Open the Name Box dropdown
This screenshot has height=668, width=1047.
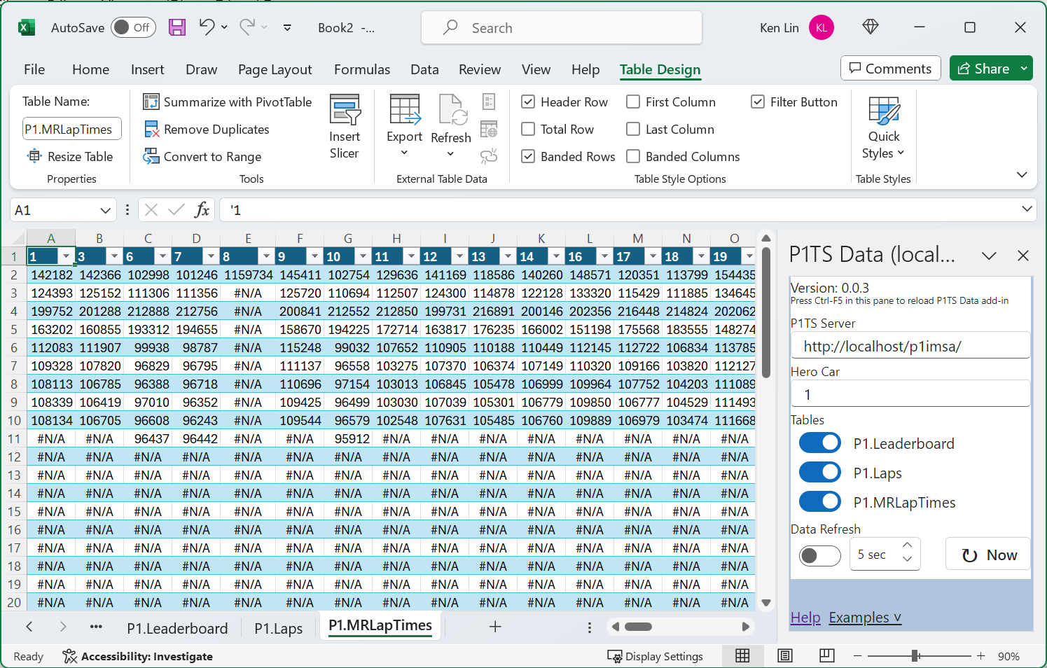pyautogui.click(x=105, y=210)
